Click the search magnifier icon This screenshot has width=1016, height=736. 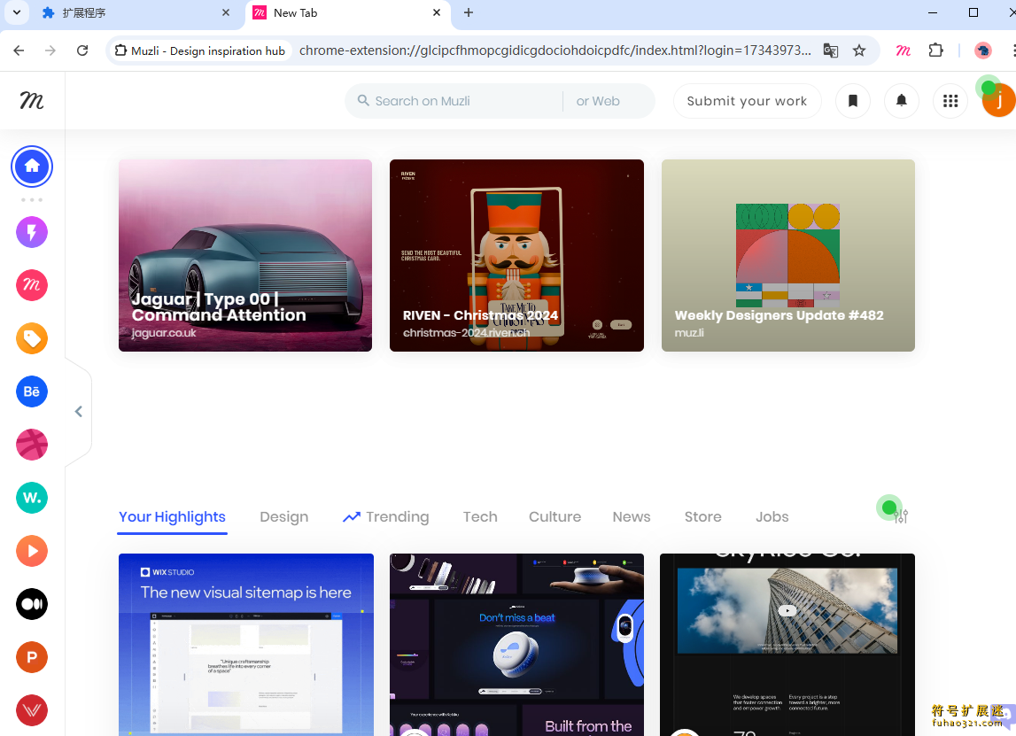[363, 100]
